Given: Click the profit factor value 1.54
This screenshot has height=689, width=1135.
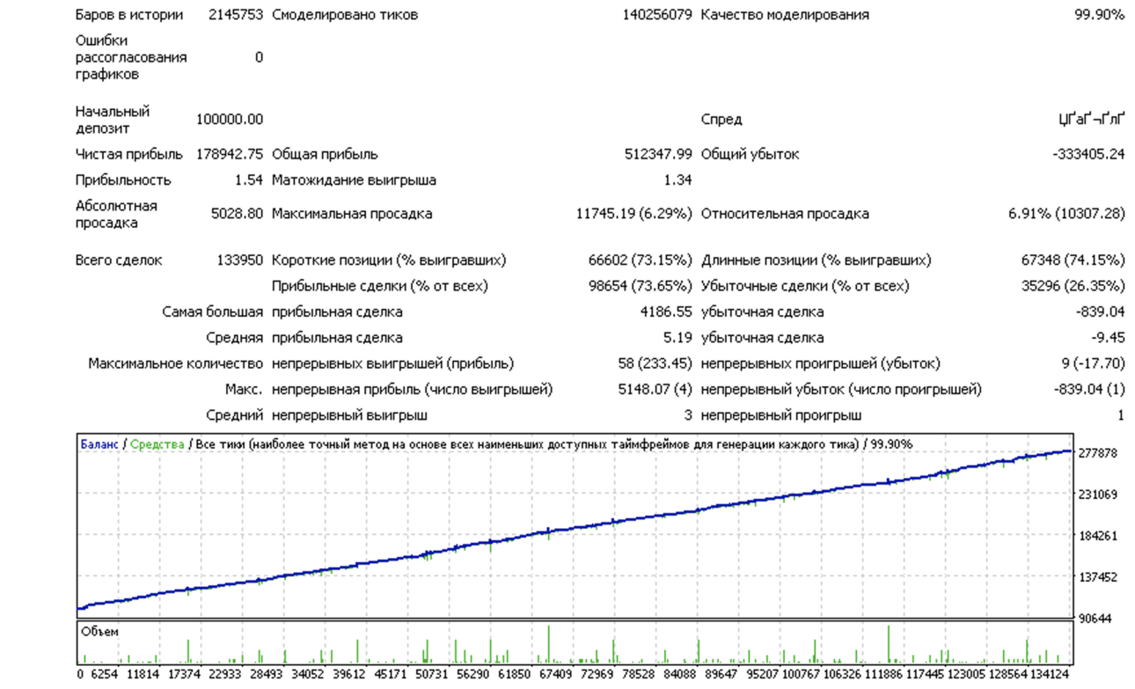Looking at the screenshot, I should (x=249, y=180).
